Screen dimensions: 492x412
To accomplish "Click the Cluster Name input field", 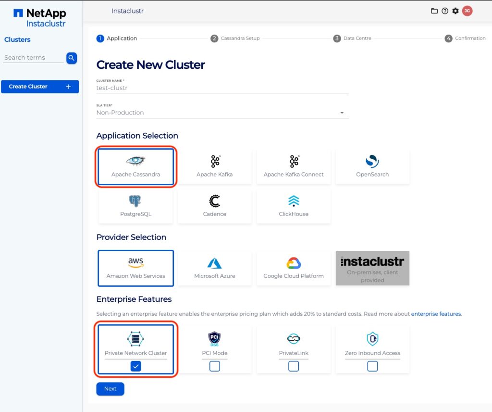I will 222,88.
